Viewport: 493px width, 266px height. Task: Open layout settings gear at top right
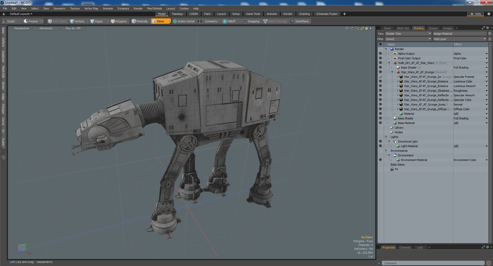tap(489, 14)
